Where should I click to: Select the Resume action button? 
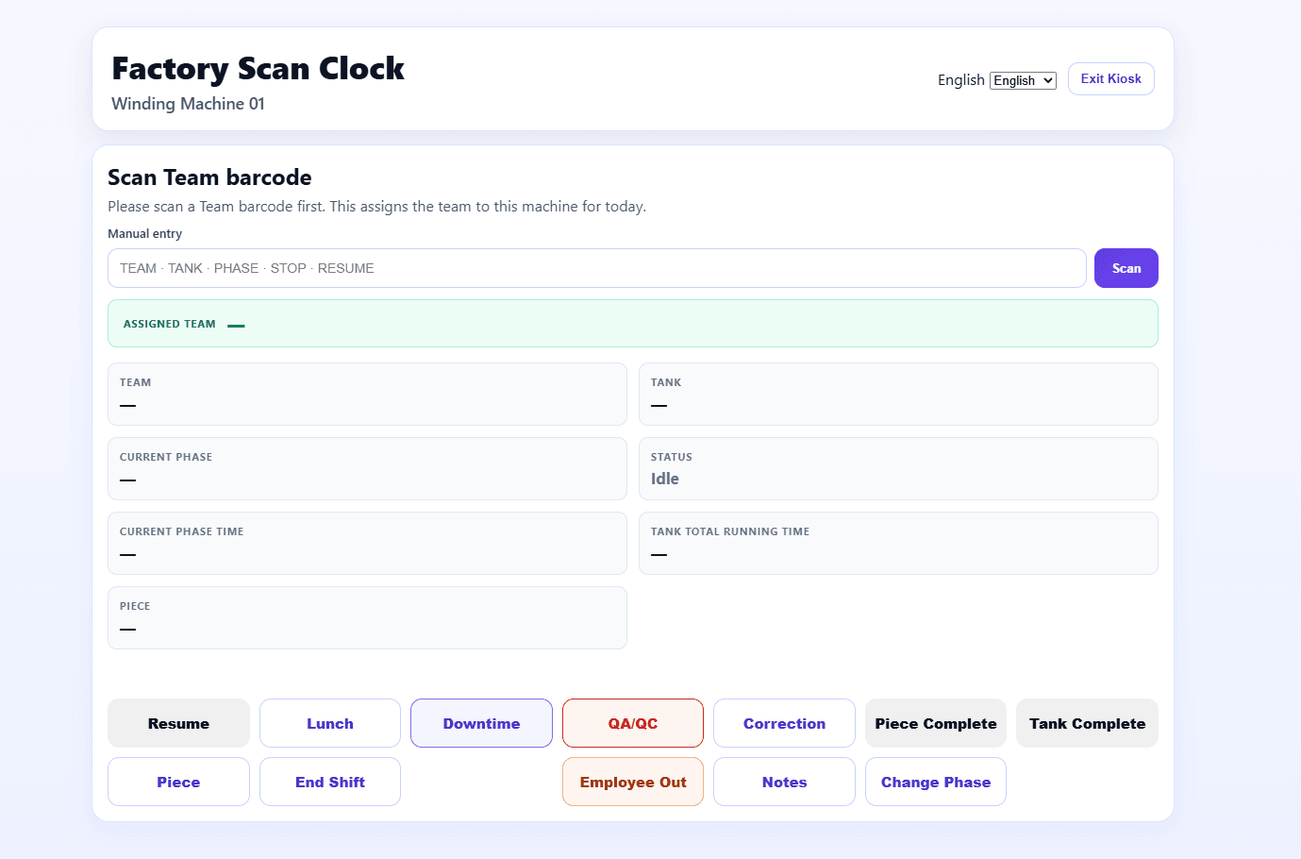[x=178, y=723]
